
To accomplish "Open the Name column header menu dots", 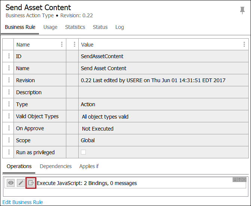I will click(x=62, y=45).
